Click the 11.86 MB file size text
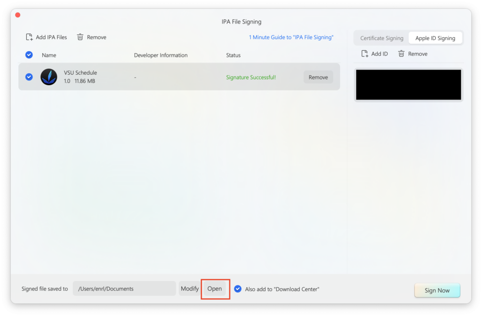This screenshot has height=316, width=482. pos(85,81)
